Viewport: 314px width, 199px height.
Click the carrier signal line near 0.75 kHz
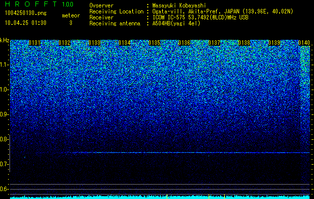coord(188,153)
